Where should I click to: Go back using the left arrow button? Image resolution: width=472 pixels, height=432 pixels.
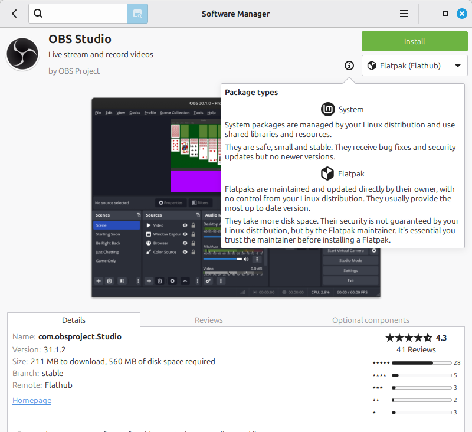(14, 14)
